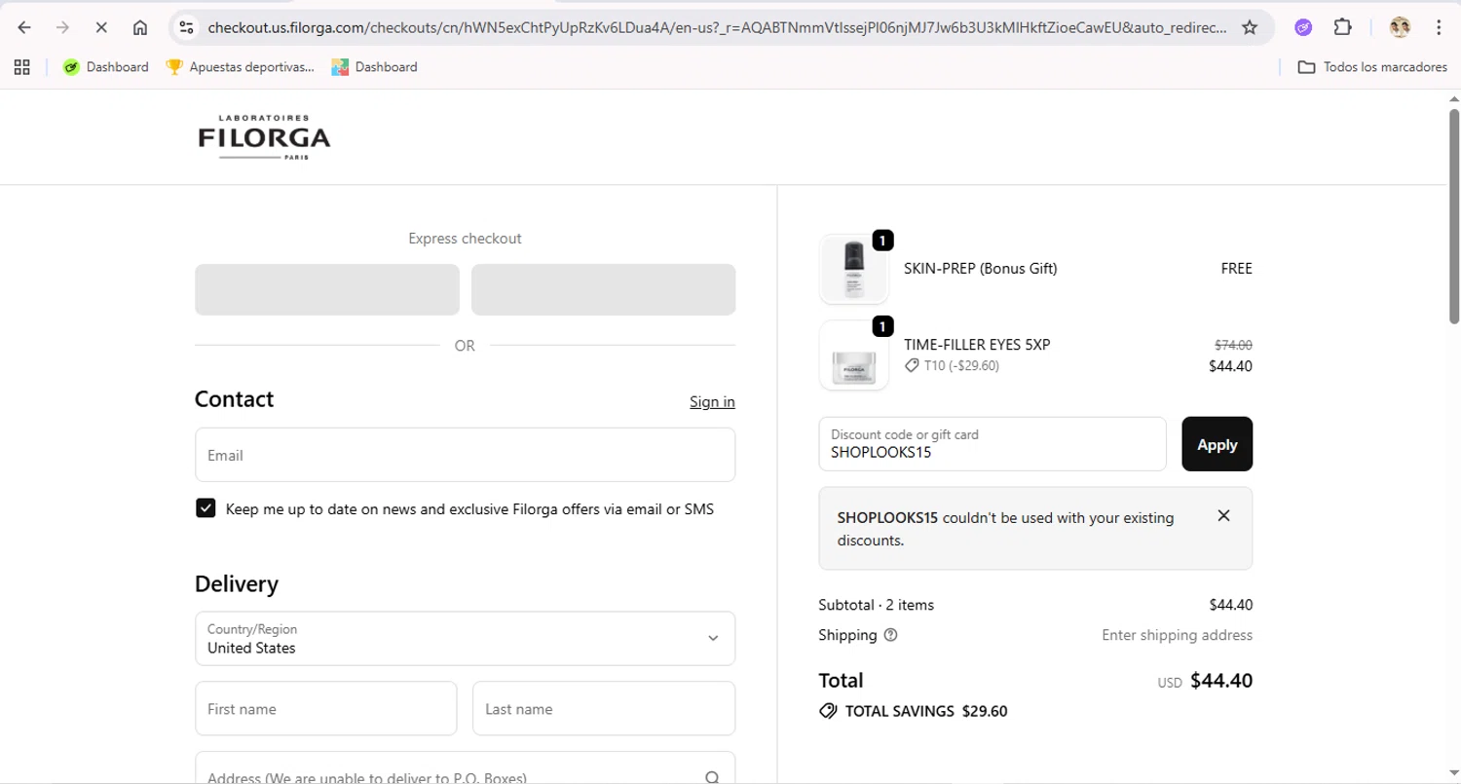Bookmark this page with star icon
The image size is (1461, 784).
coord(1250,27)
